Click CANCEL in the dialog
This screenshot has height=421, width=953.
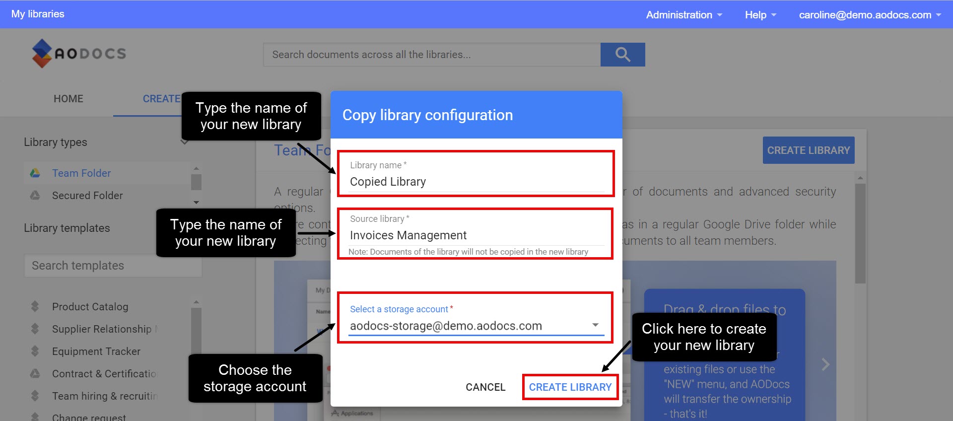[x=485, y=387]
